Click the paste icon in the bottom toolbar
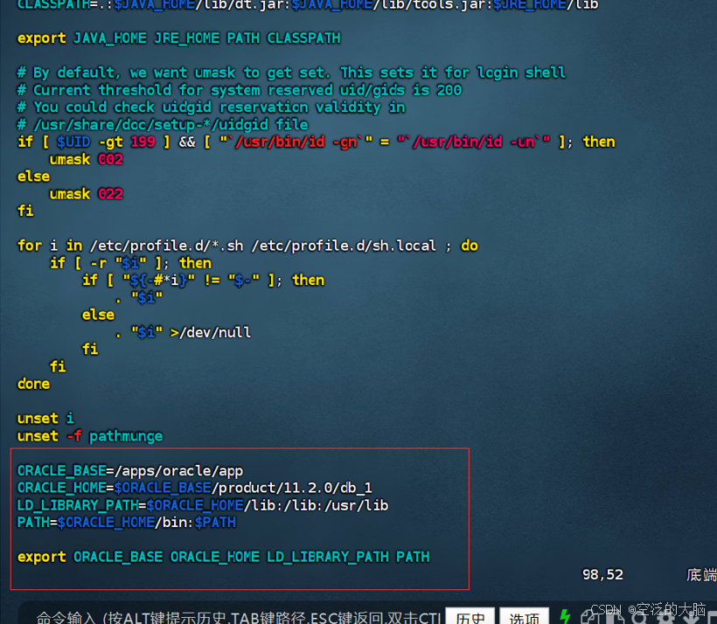The height and width of the screenshot is (624, 717). coord(615,619)
